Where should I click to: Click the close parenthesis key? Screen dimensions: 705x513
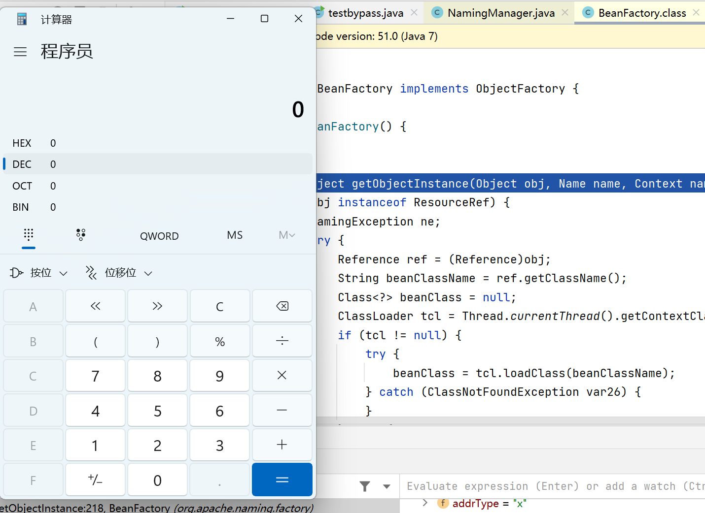[157, 341]
